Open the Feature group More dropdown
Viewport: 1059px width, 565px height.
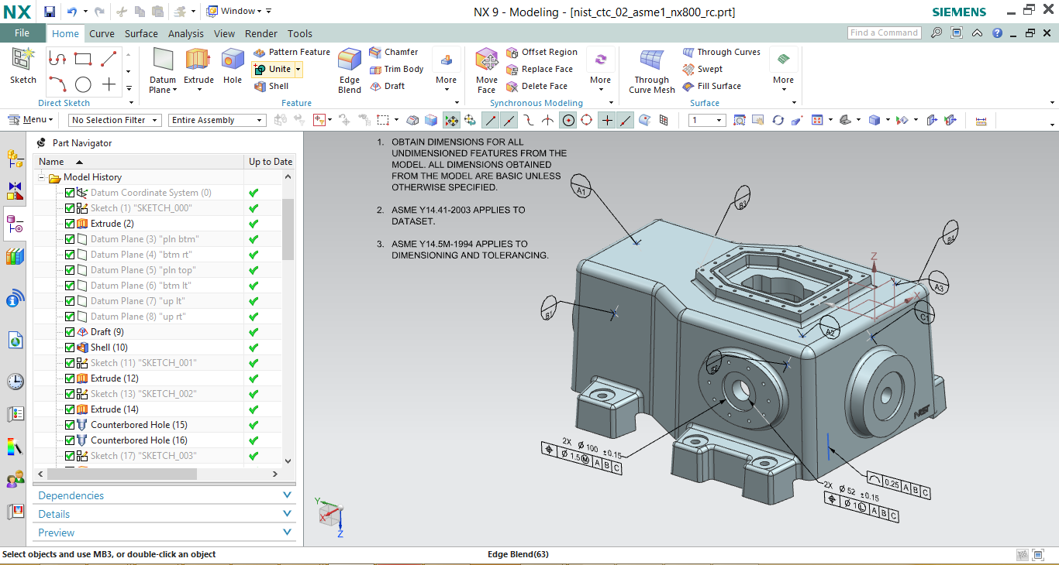tap(447, 70)
